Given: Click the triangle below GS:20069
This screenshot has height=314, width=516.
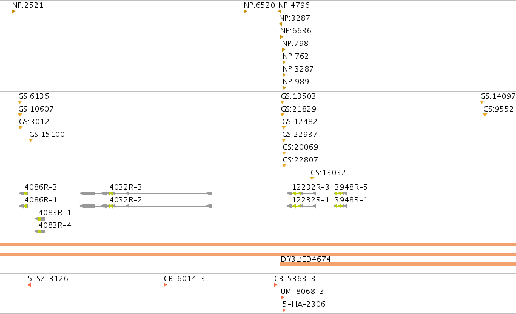Looking at the screenshot, I should click(284, 153).
